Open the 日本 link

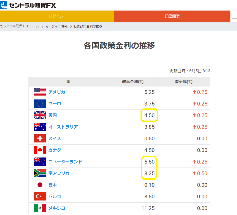click(x=53, y=185)
